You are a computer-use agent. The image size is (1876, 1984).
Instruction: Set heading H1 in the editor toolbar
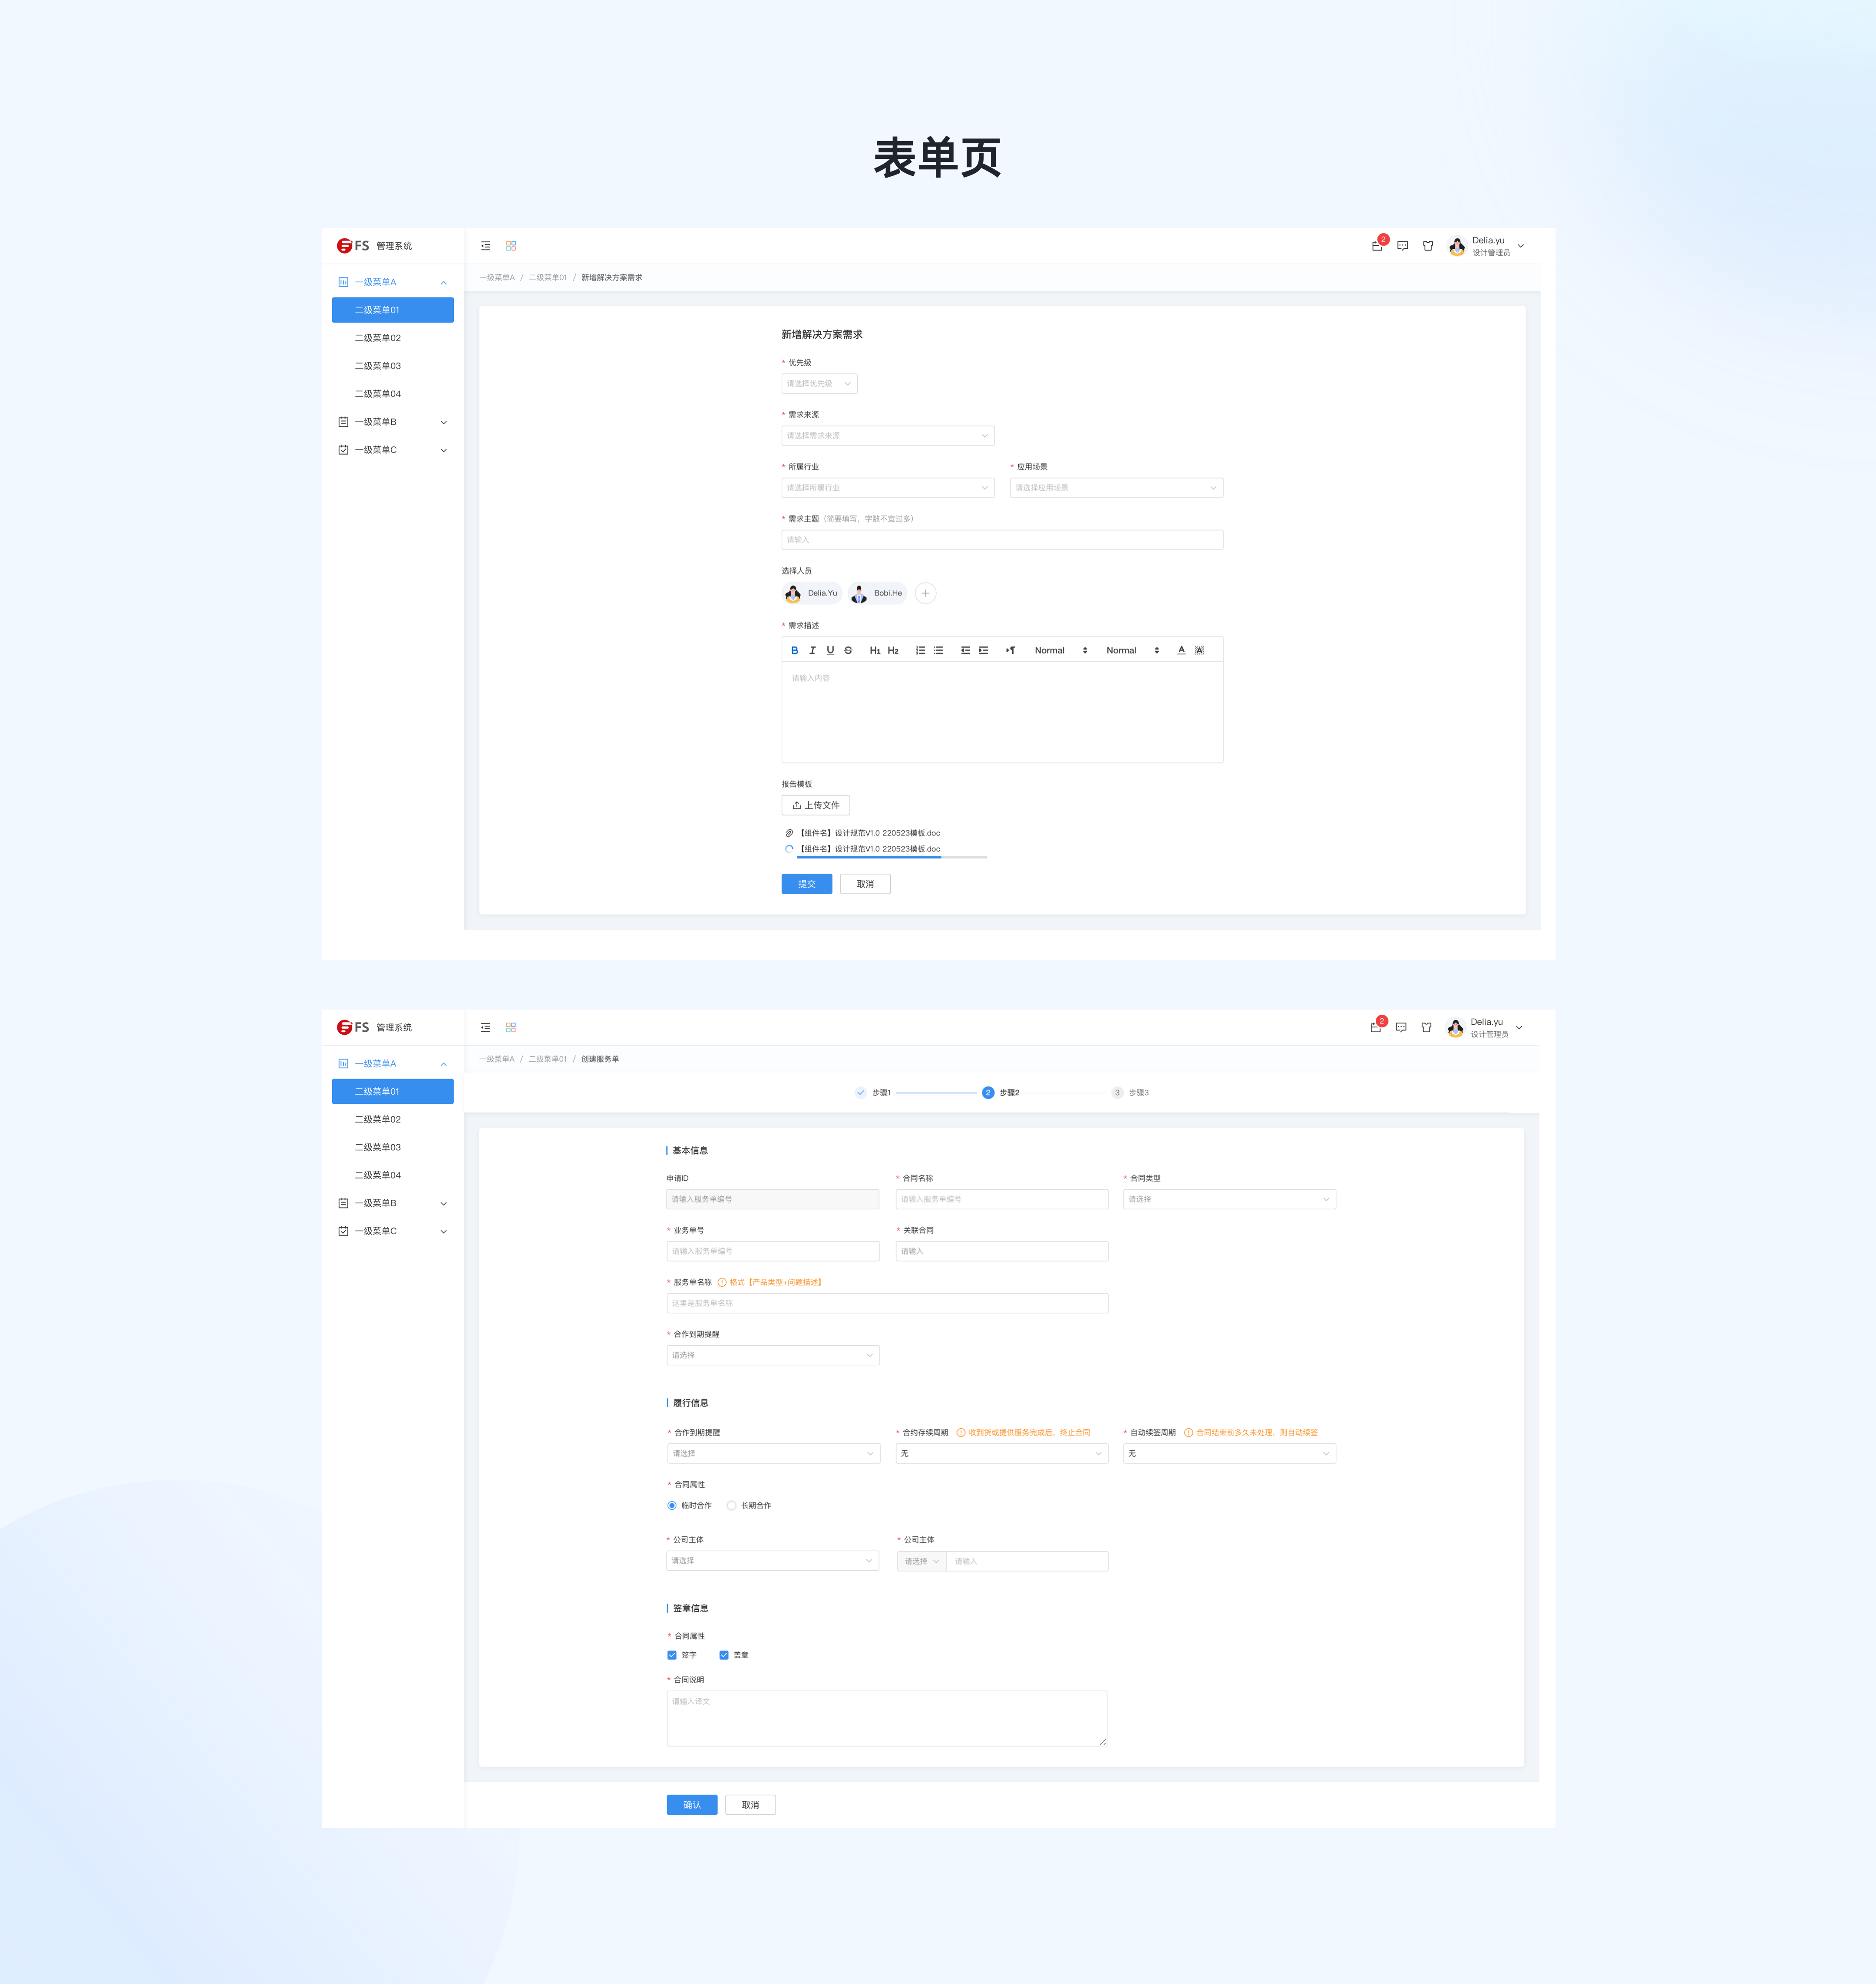click(x=875, y=650)
